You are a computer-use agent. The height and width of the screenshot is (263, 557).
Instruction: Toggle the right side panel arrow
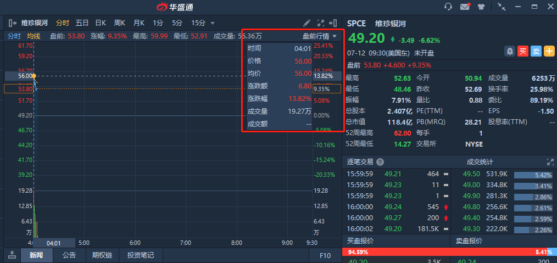pyautogui.click(x=333, y=23)
